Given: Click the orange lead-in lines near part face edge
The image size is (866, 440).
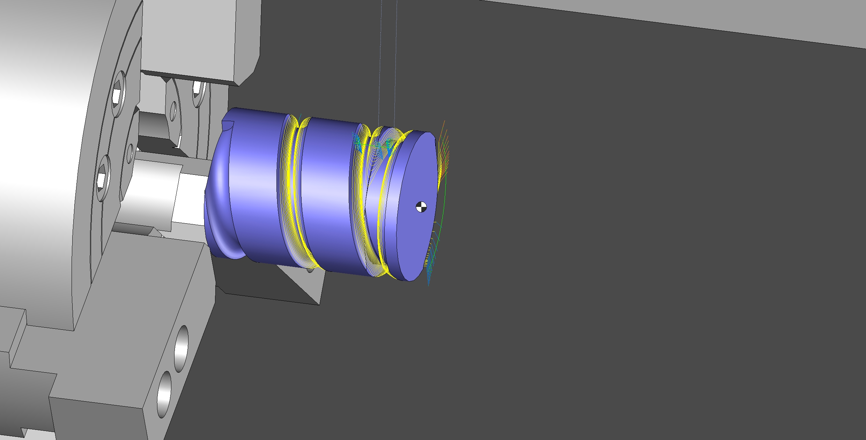Looking at the screenshot, I should pyautogui.click(x=443, y=150).
